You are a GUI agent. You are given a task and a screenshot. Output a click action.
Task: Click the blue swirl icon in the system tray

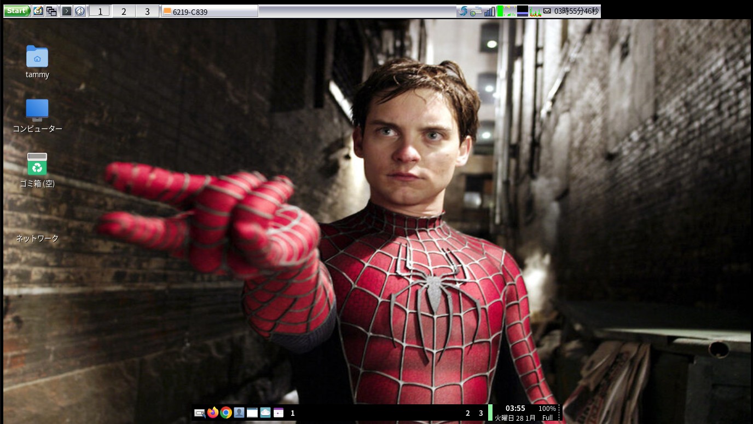click(x=463, y=10)
